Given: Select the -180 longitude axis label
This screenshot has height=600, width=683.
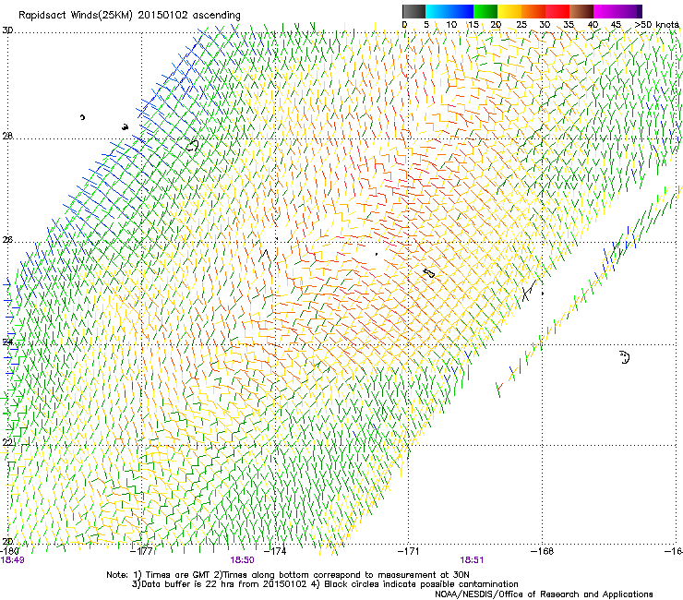Looking at the screenshot, I should (9, 551).
